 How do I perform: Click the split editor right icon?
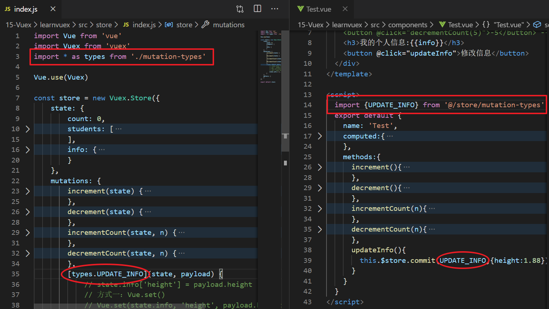(x=257, y=9)
